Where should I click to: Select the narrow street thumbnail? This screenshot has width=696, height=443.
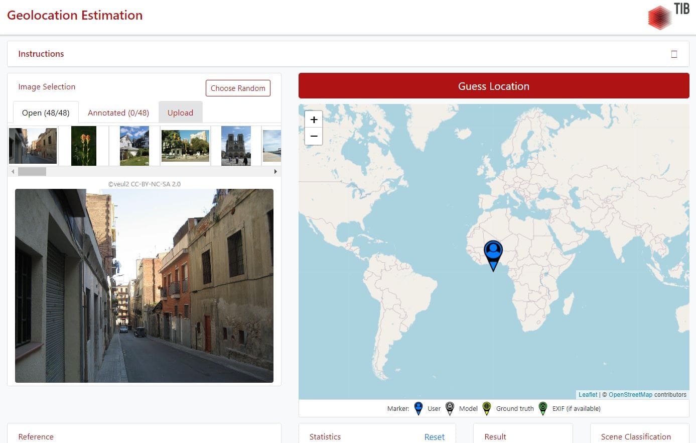[x=33, y=146]
